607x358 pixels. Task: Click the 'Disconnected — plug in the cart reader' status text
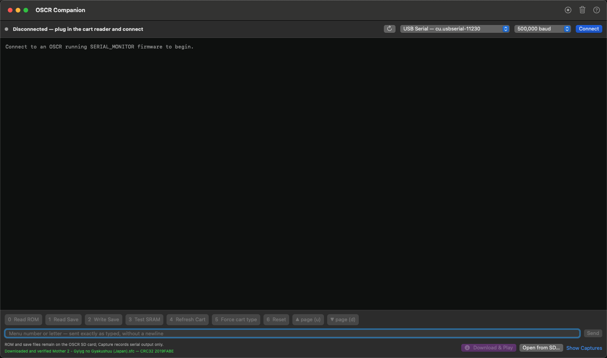(78, 29)
